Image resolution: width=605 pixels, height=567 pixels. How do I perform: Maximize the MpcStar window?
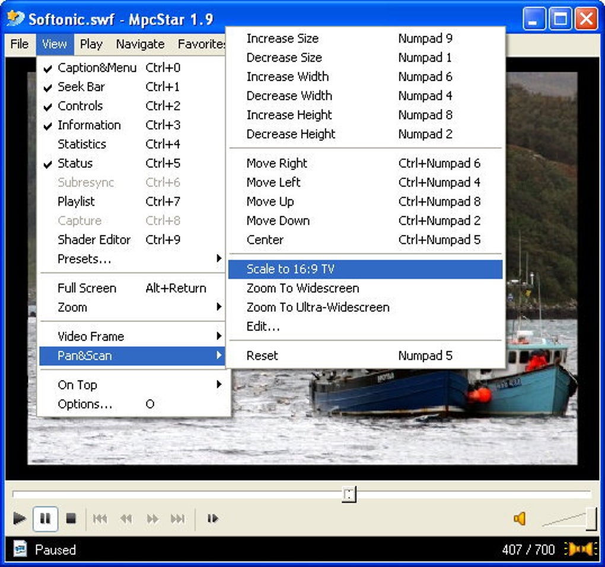pos(561,18)
